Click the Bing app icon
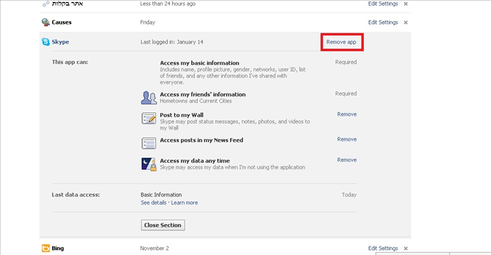 [x=46, y=248]
